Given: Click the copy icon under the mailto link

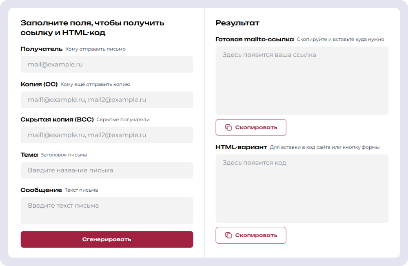Looking at the screenshot, I should click(x=228, y=127).
